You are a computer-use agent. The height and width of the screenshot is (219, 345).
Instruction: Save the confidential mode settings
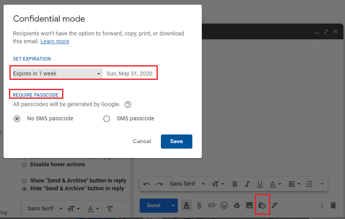(177, 142)
